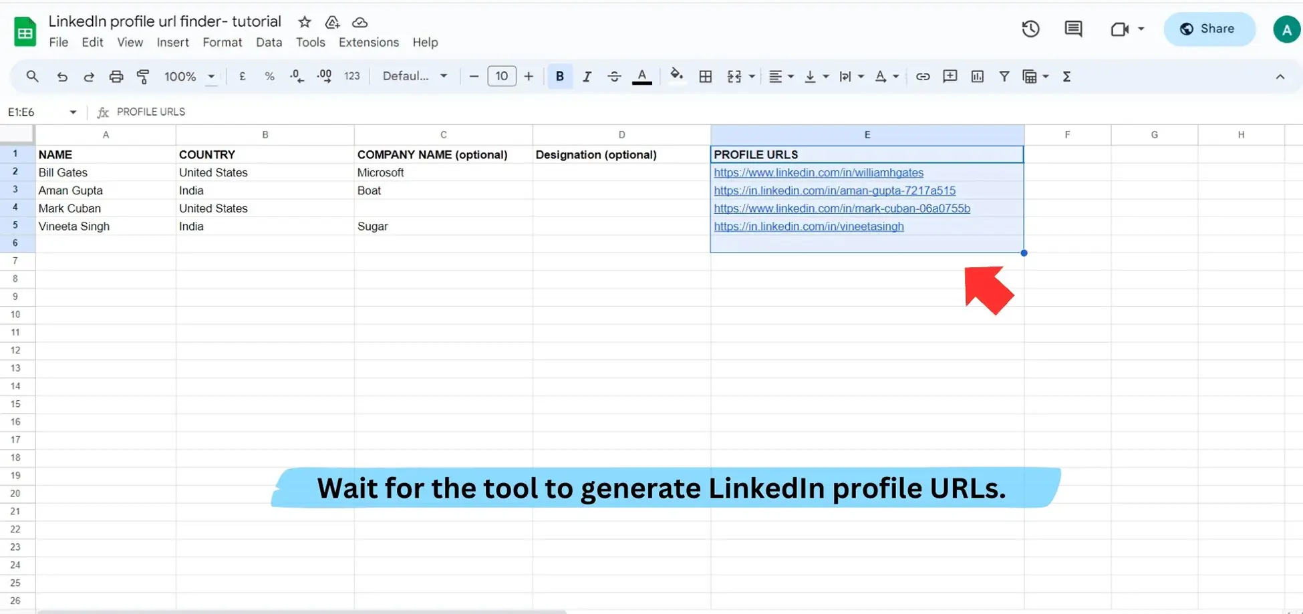This screenshot has height=614, width=1303.
Task: Open the Sheets home icon
Action: (25, 31)
